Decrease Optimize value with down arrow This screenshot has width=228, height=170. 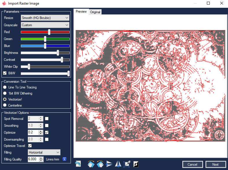coord(41,134)
